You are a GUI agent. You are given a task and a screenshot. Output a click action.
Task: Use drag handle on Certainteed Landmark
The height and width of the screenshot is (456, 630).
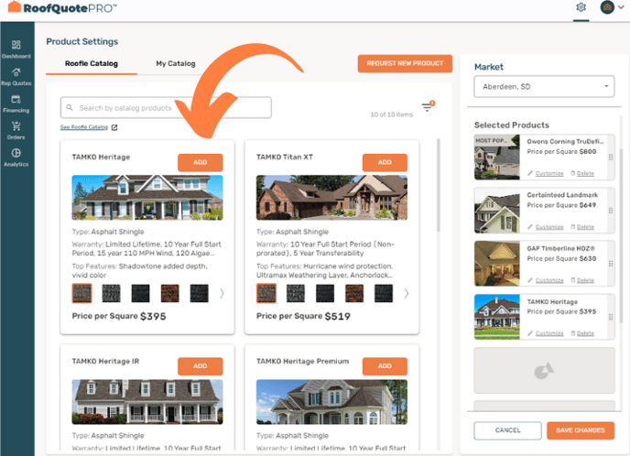[611, 211]
